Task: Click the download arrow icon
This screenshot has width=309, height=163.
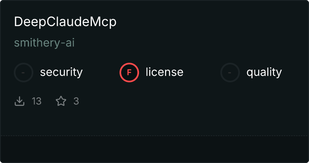Action: pos(20,101)
